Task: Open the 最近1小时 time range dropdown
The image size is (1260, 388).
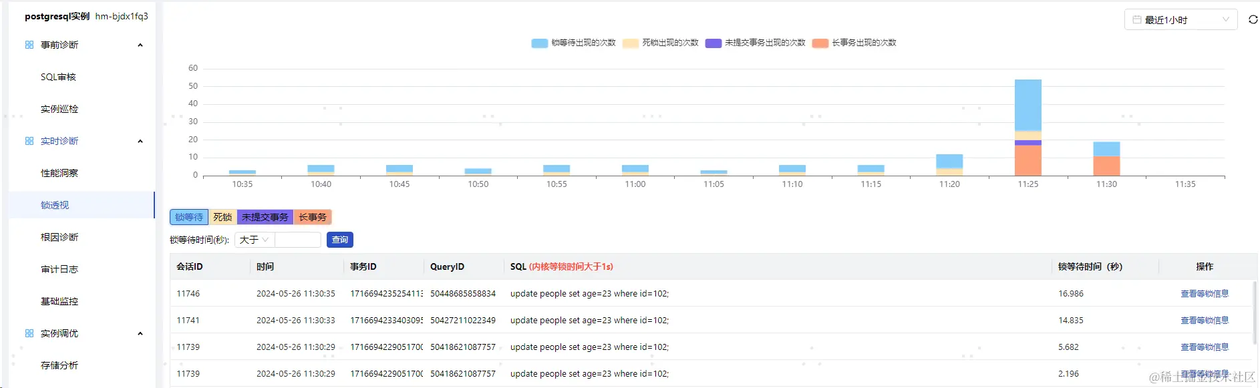Action: coord(1180,20)
